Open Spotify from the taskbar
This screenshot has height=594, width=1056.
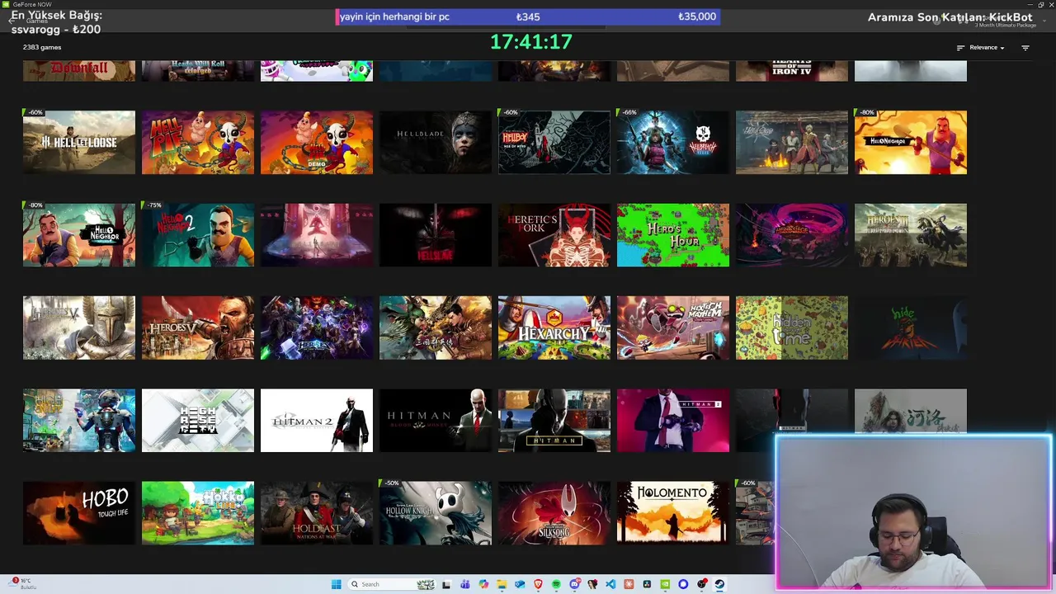click(x=556, y=584)
